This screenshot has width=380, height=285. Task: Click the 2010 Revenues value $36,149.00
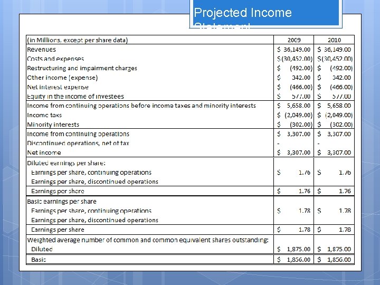[x=334, y=50]
